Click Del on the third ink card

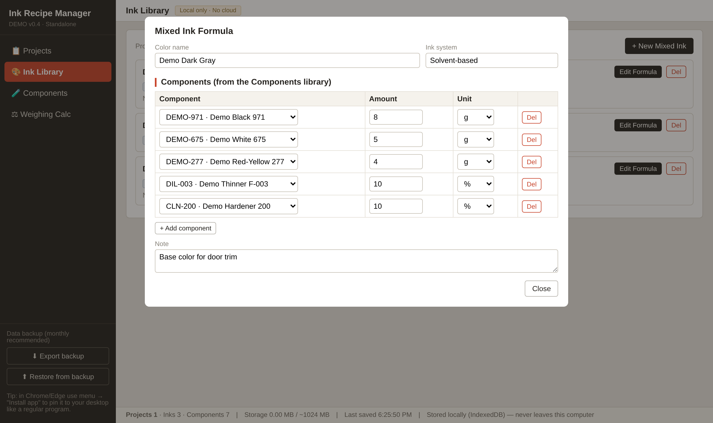[676, 168]
